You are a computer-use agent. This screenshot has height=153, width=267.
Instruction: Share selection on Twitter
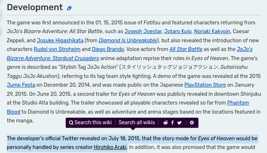click(x=179, y=123)
